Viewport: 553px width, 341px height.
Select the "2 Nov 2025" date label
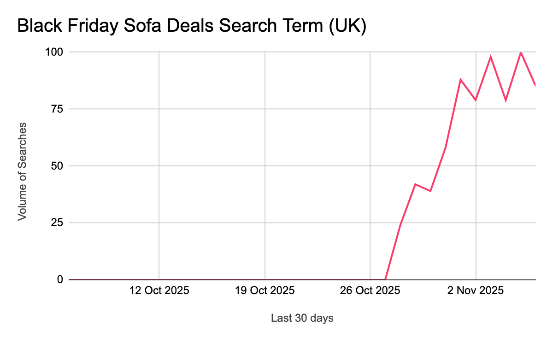coord(476,291)
